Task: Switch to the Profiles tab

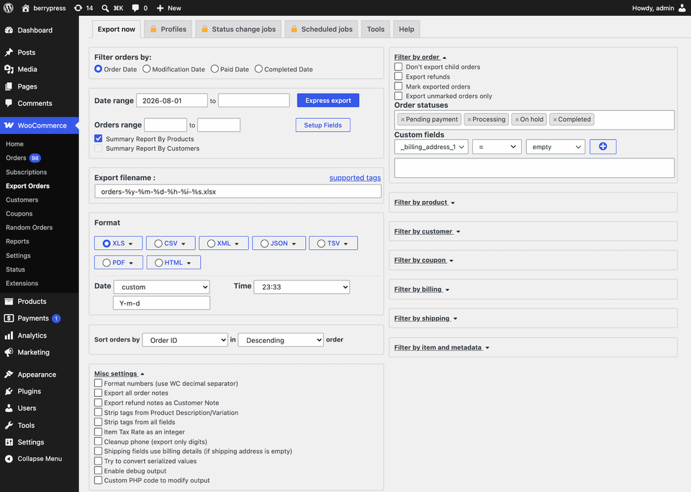Action: pos(168,29)
